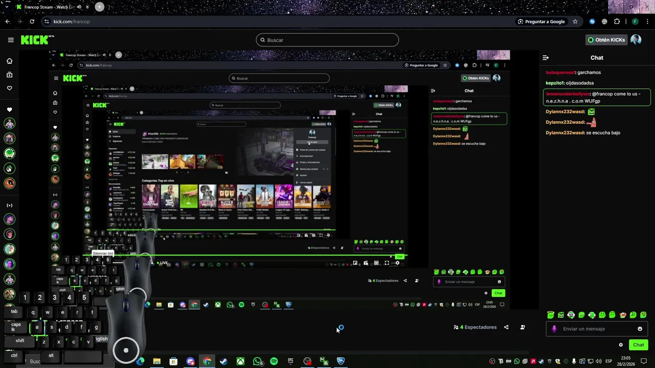
Task: Click the 'garchamos' chat message
Action: pos(589,73)
